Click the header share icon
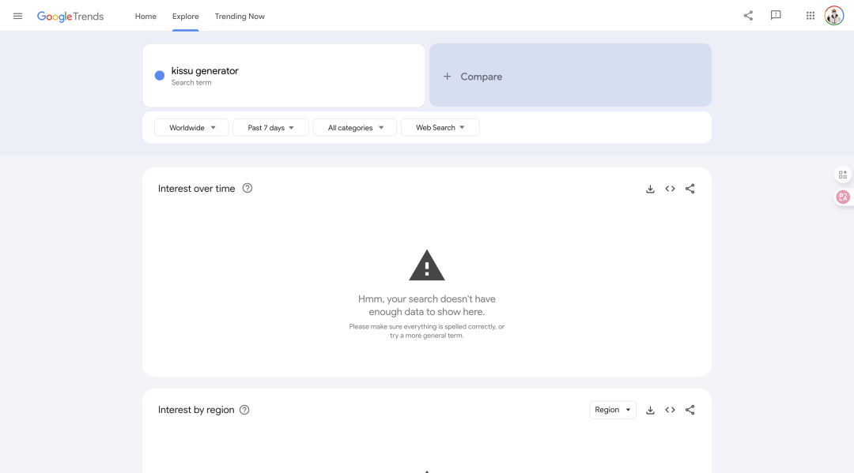The width and height of the screenshot is (854, 473). [x=748, y=16]
